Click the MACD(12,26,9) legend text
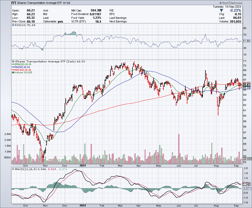 click(x=26, y=169)
